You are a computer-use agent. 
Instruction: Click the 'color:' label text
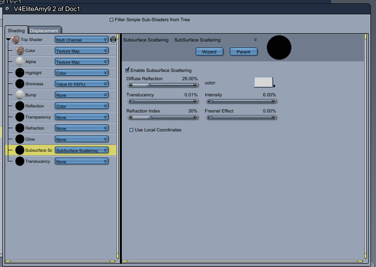(210, 83)
